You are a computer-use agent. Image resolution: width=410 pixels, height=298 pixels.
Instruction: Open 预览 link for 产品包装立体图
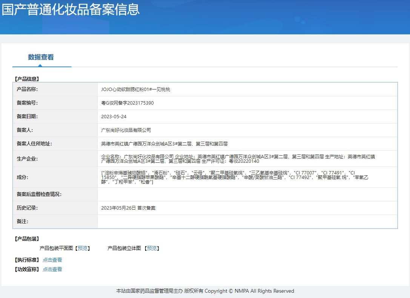click(152, 248)
